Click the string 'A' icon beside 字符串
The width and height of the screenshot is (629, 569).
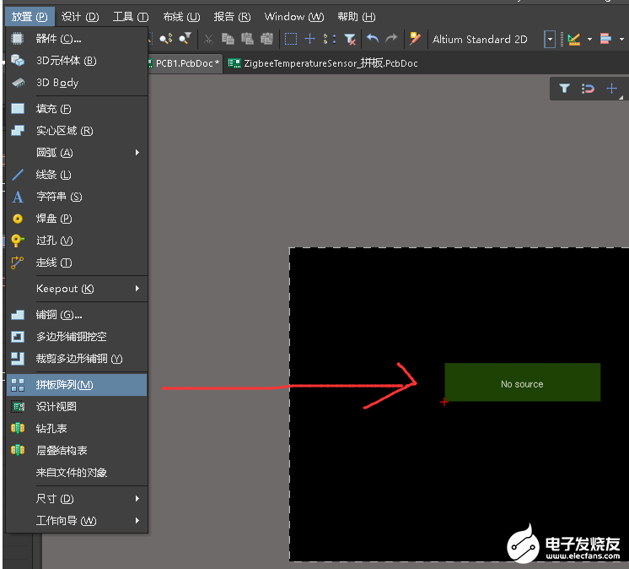18,197
